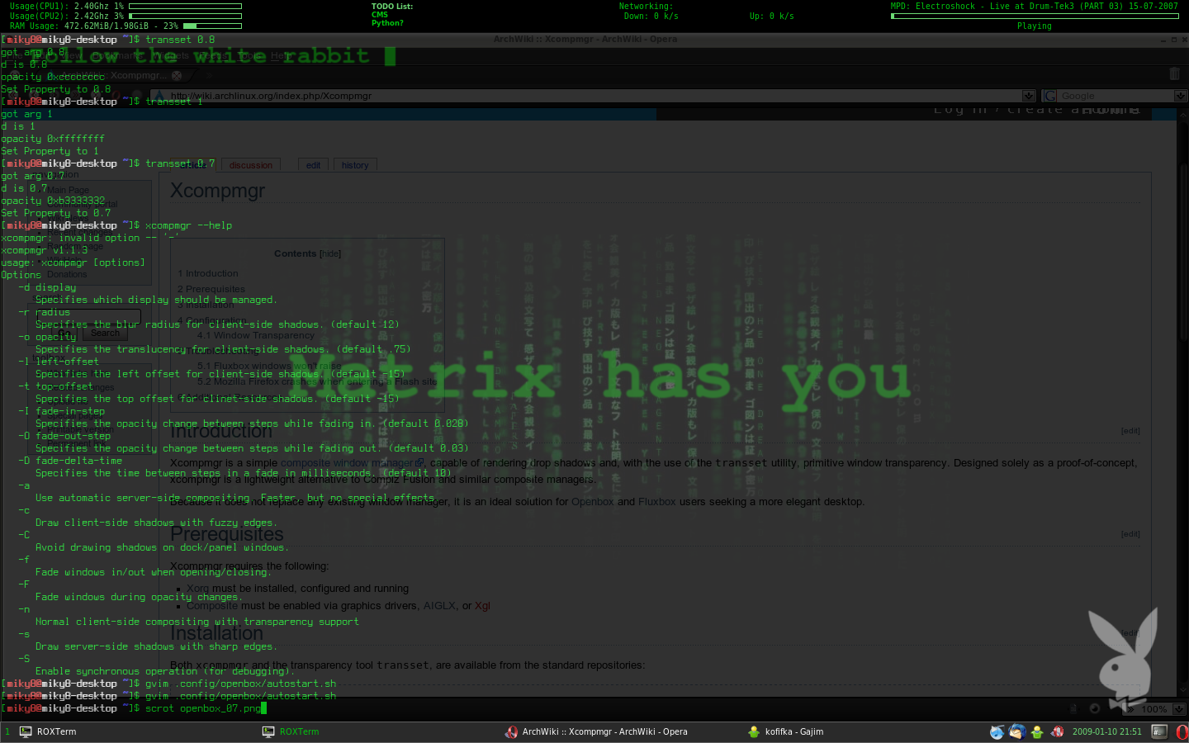Open the red Xgl link
Viewport: 1189px width, 743px height.
click(482, 606)
